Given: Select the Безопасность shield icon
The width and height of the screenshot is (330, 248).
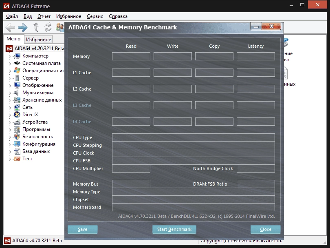Looking at the screenshot, I should click(x=17, y=137).
